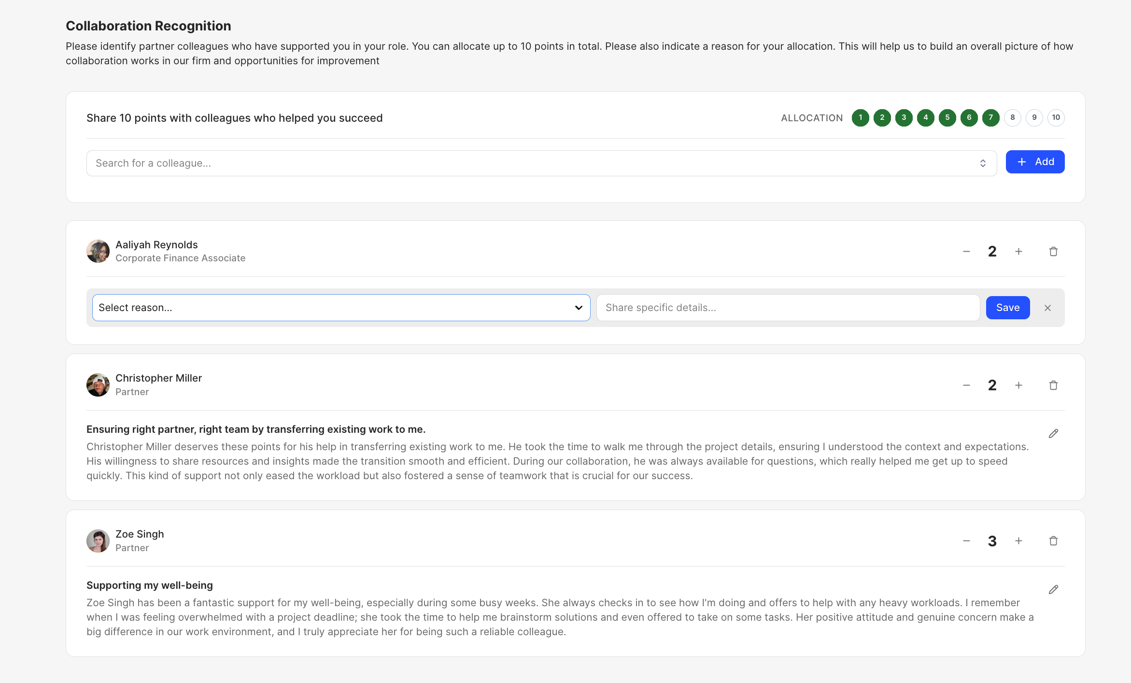The width and height of the screenshot is (1131, 683).
Task: Edit Zoe Singh's reason with pencil icon
Action: click(x=1053, y=590)
